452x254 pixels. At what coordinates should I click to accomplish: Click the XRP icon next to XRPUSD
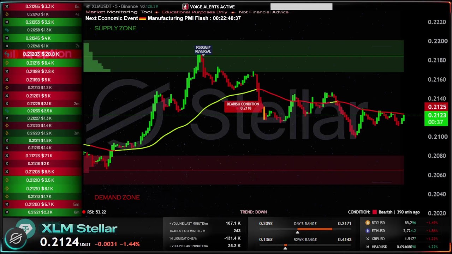pyautogui.click(x=368, y=239)
